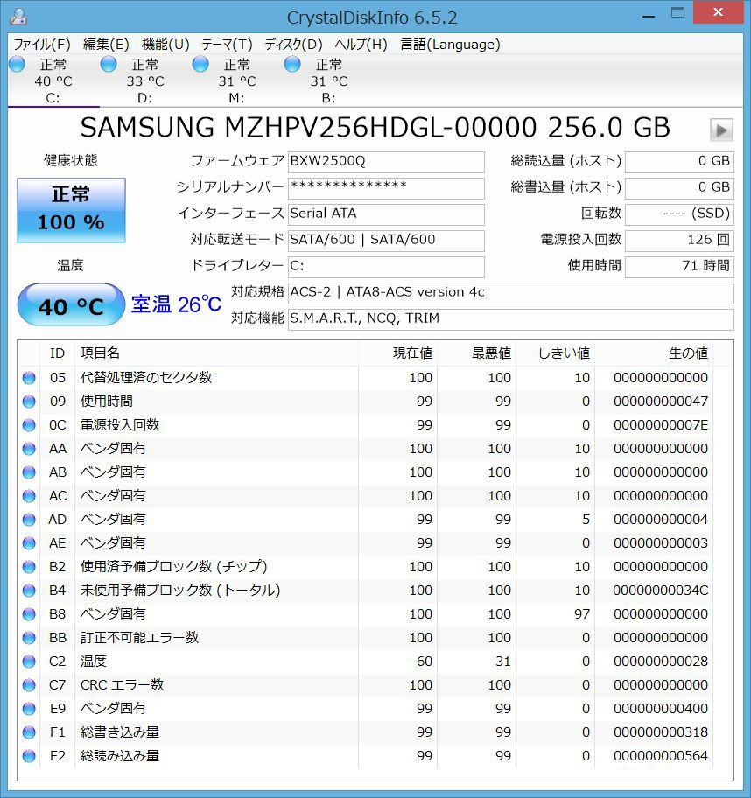Click raw value 00000000034C
The width and height of the screenshot is (751, 798).
pyautogui.click(x=660, y=591)
